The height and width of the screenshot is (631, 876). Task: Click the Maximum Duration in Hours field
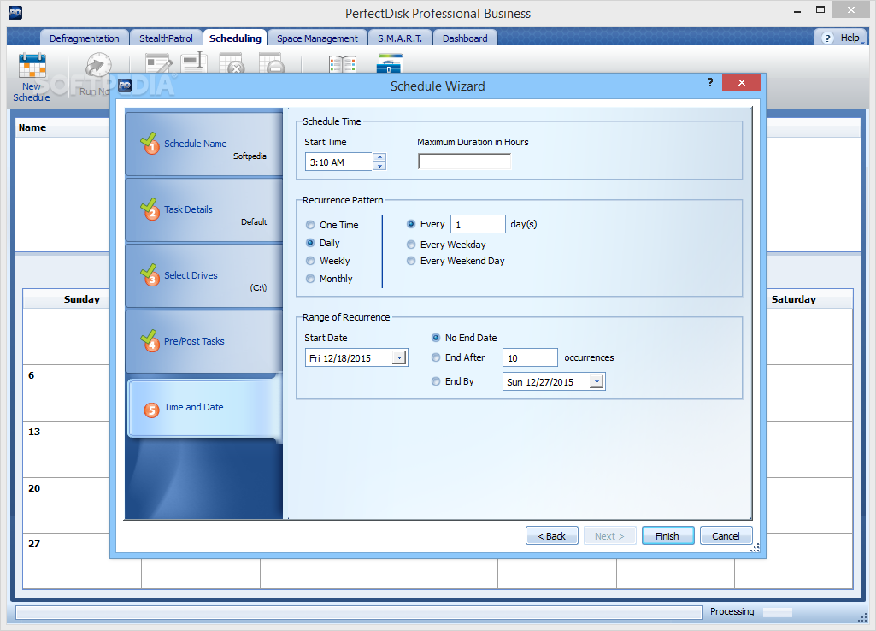[x=464, y=162]
